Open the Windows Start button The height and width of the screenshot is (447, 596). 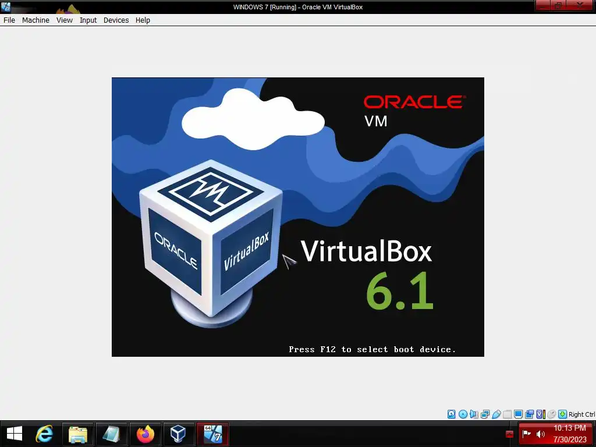[15, 434]
